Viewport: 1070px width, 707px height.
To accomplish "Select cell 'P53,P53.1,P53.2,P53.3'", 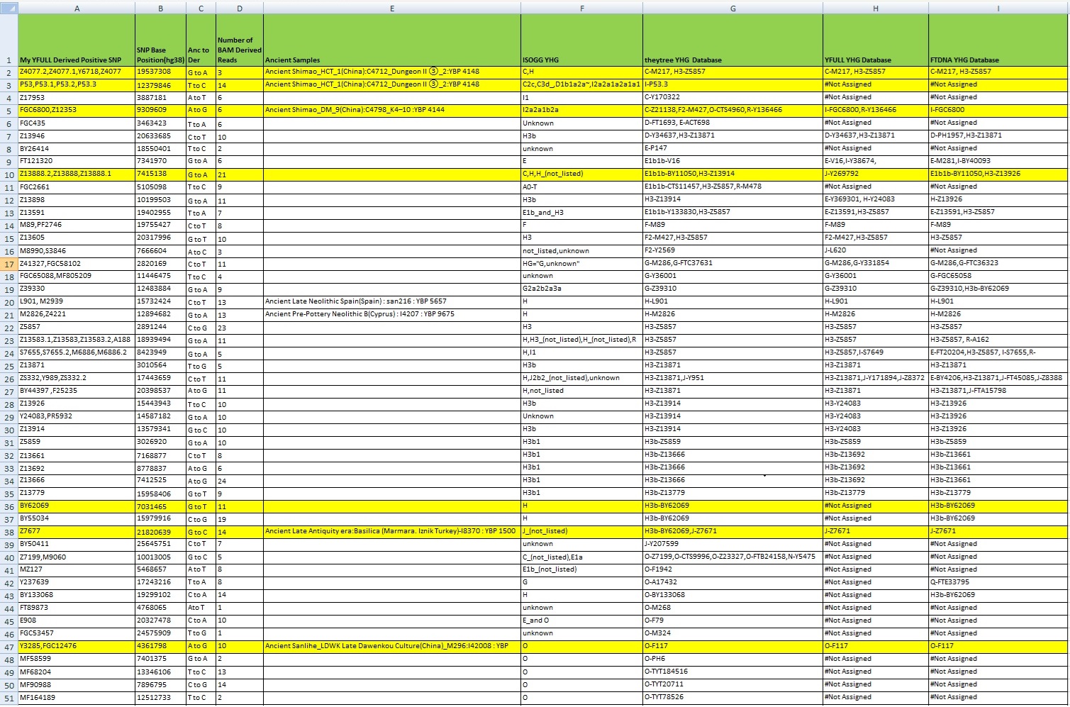I will pyautogui.click(x=77, y=84).
